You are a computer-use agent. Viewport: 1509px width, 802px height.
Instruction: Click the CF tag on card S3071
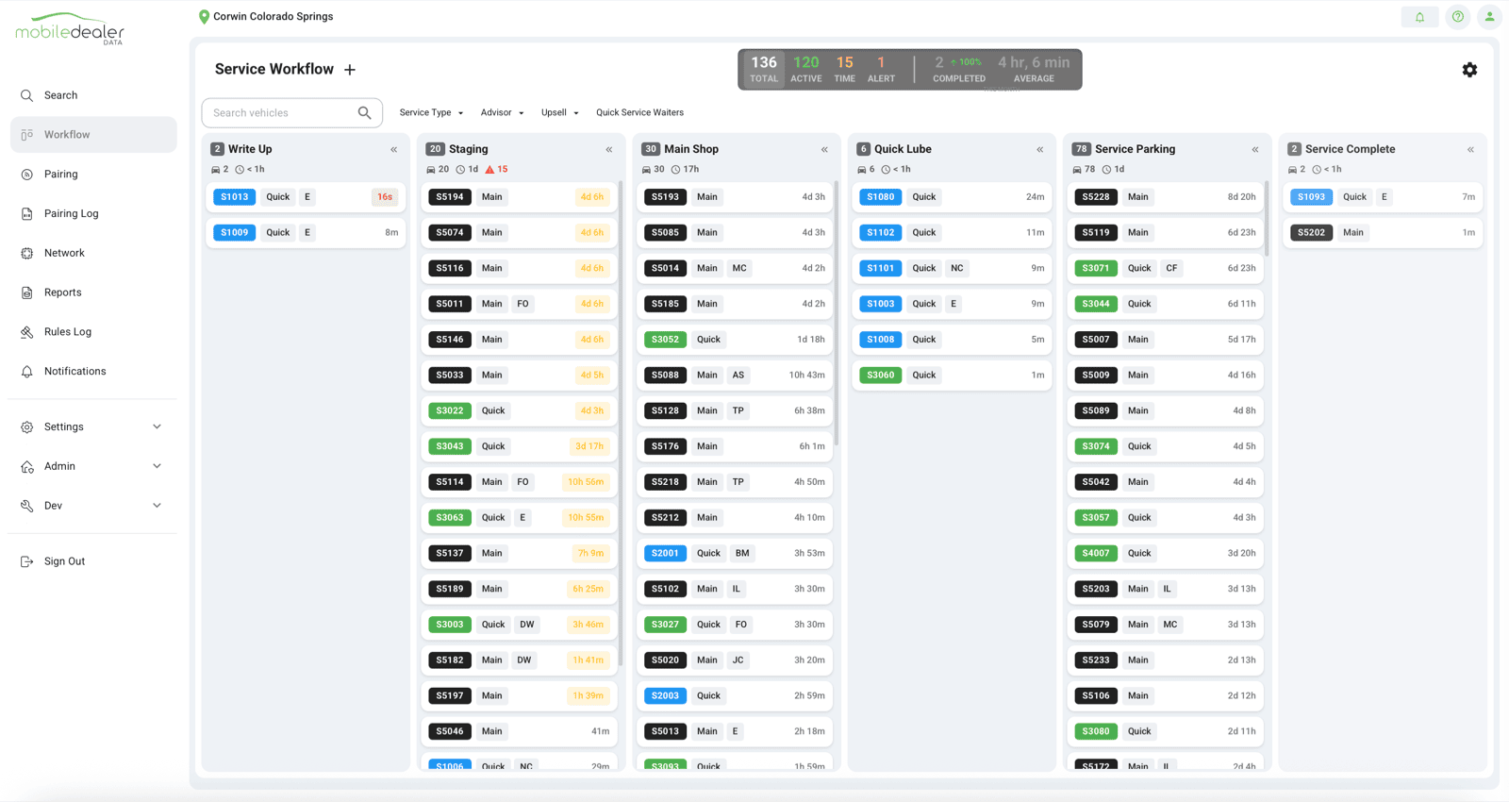1171,269
